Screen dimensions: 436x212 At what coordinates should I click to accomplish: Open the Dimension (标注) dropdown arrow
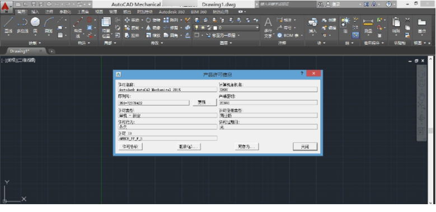(295, 20)
